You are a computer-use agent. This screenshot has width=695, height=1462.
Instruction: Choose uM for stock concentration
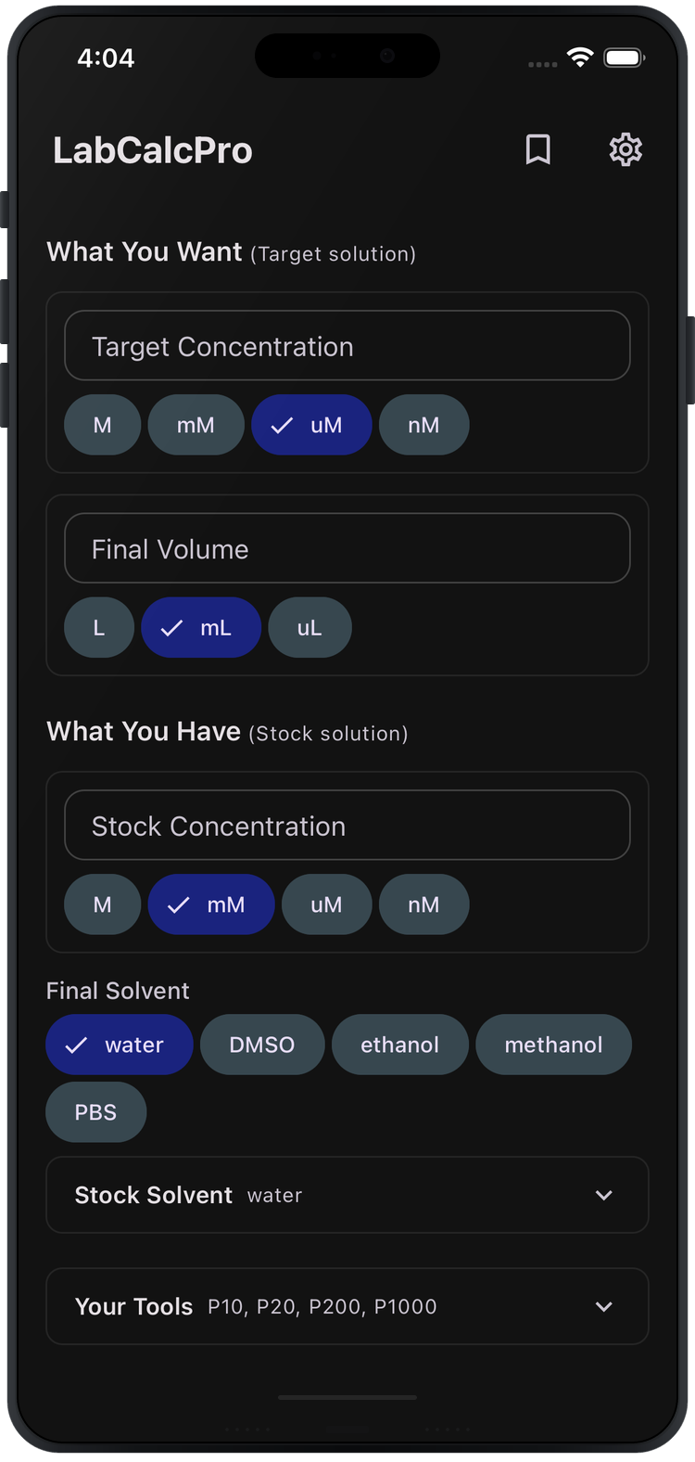[x=326, y=904]
